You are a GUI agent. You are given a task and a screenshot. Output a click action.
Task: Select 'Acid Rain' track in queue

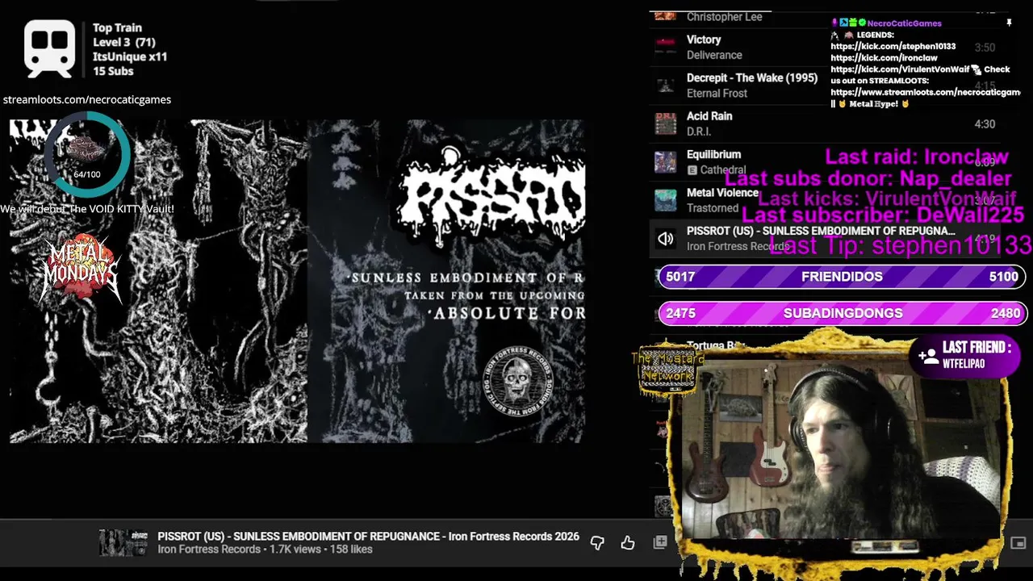pos(709,116)
